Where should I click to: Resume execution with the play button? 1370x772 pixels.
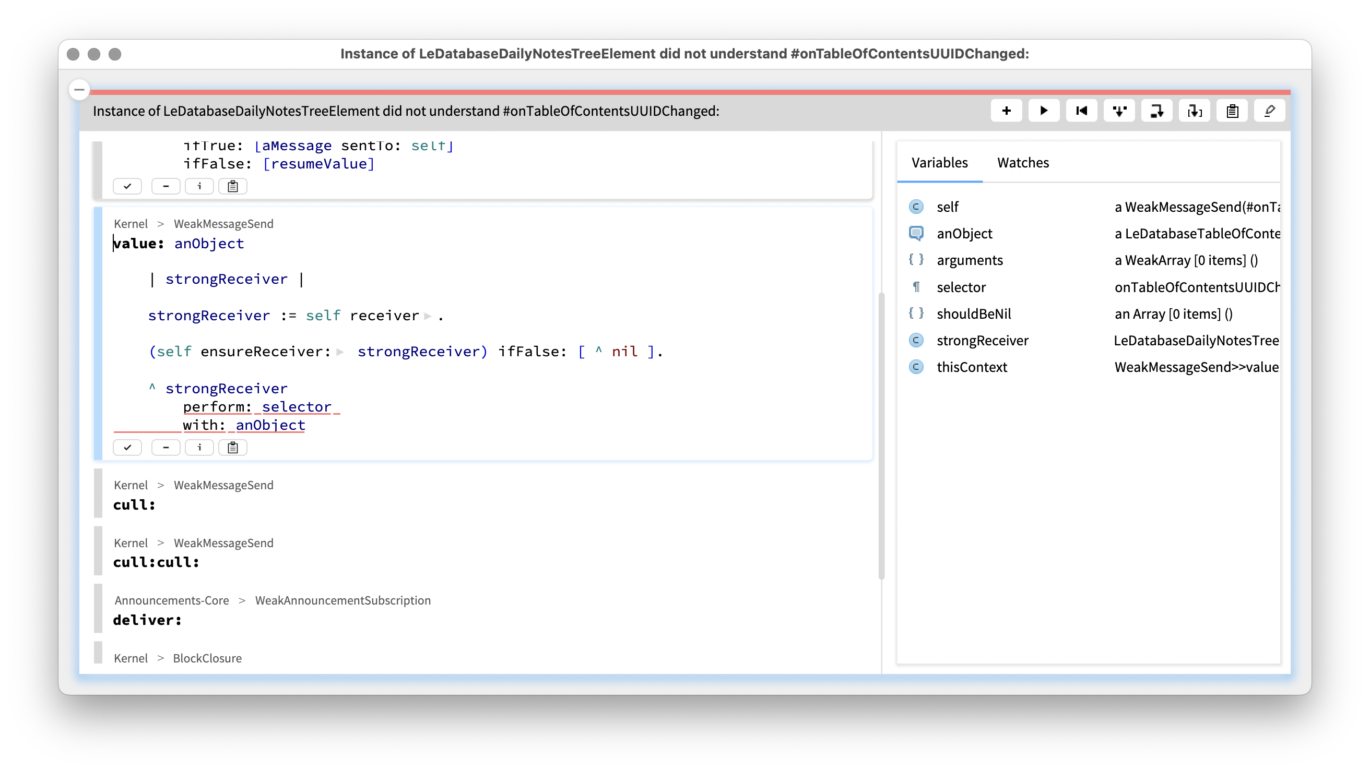click(x=1044, y=111)
